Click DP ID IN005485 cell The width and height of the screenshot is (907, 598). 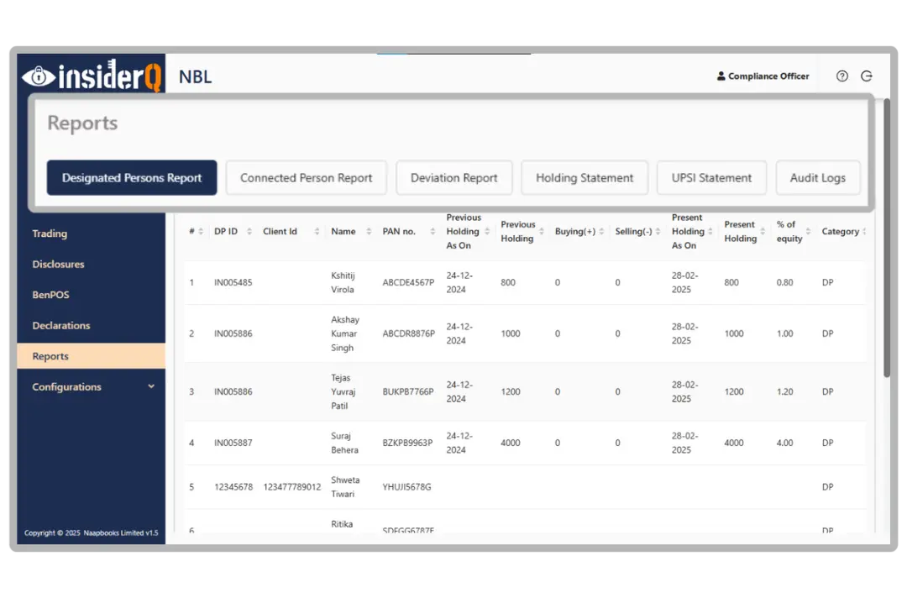tap(233, 282)
